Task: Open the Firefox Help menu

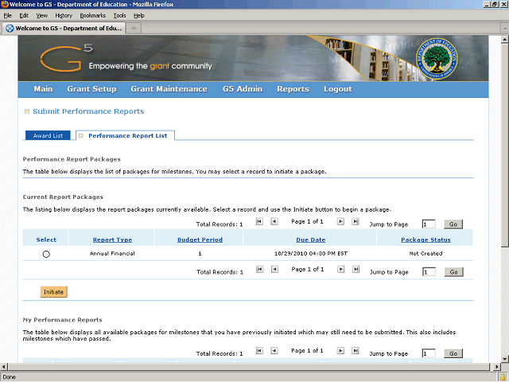Action: [139, 16]
